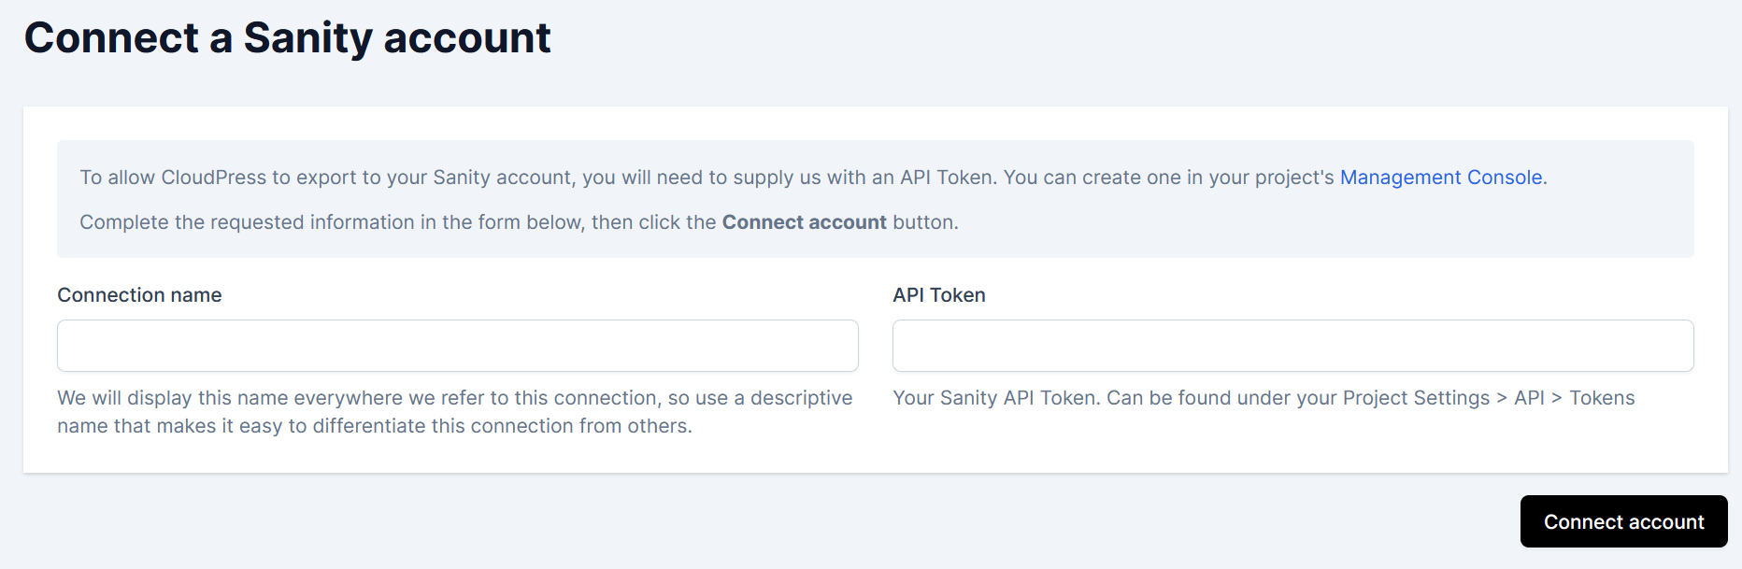Image resolution: width=1742 pixels, height=569 pixels.
Task: Click the 'Project Settings > API > Tokens' path text
Action: point(1488,398)
